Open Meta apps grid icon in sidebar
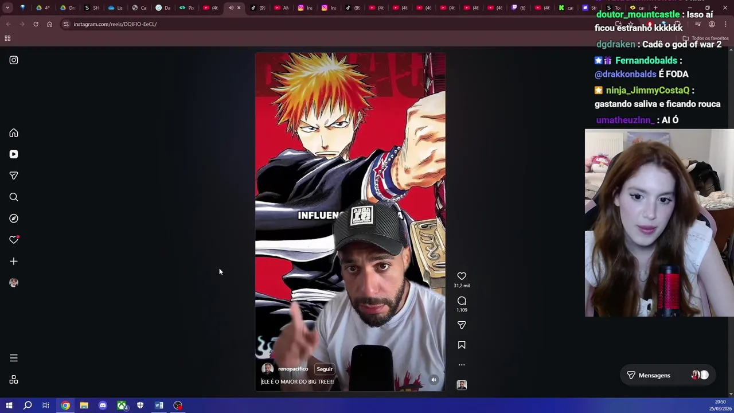Image resolution: width=734 pixels, height=413 pixels. 14,380
